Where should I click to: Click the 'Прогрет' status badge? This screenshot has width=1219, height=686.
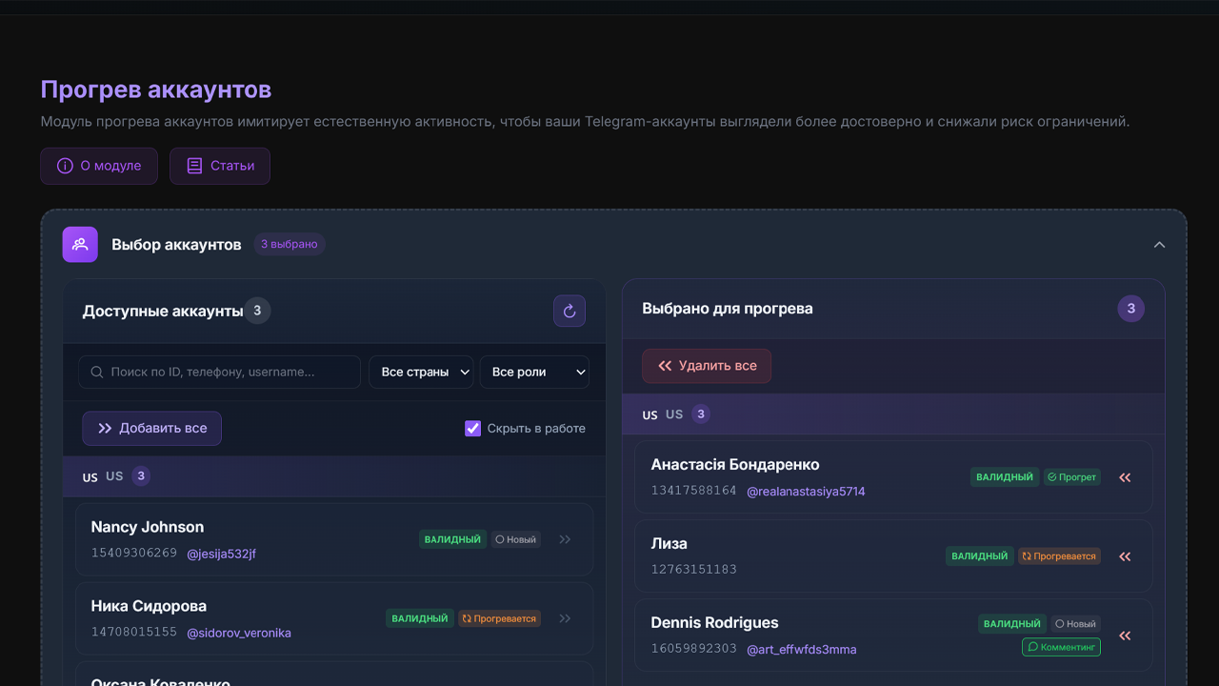pos(1071,477)
